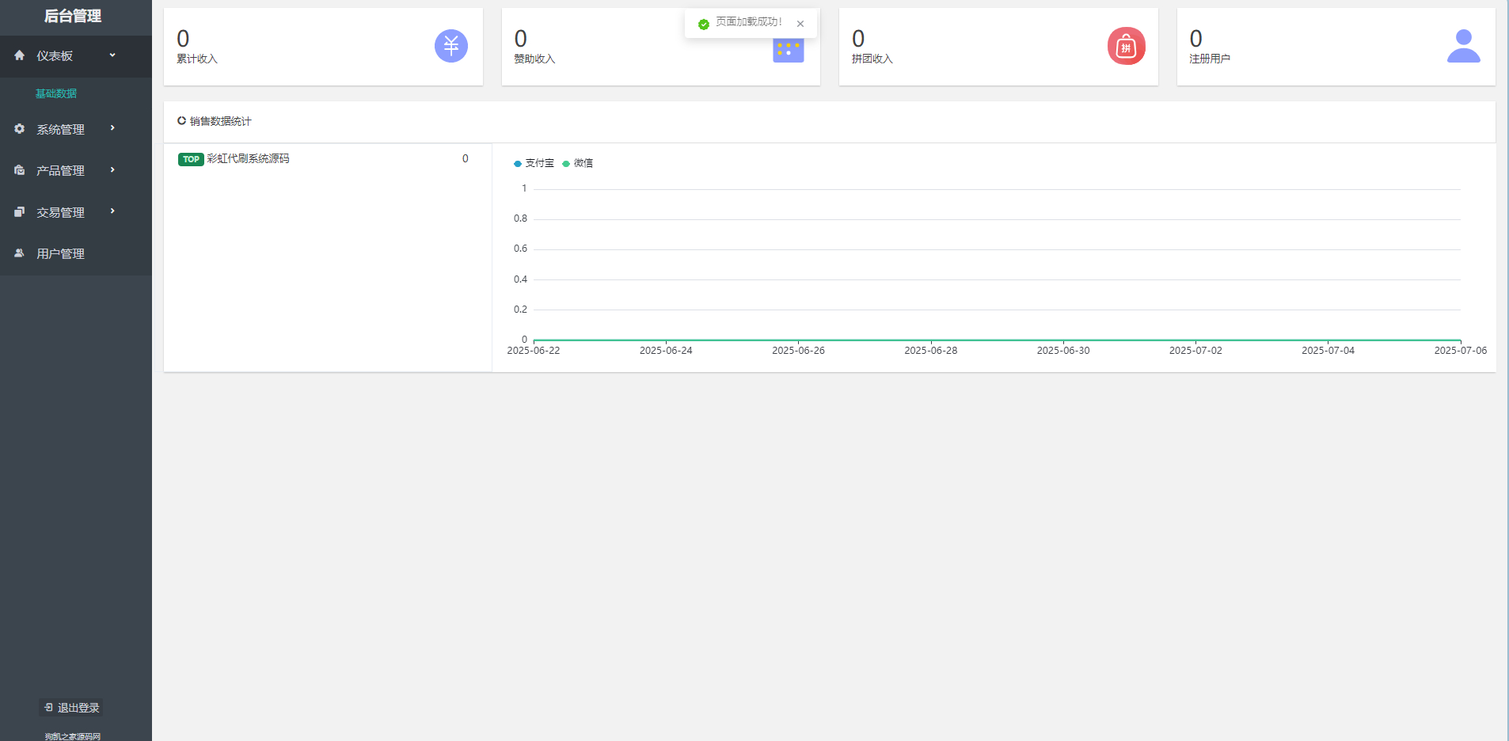
Task: Click the 用户管理 people icon
Action: [x=20, y=253]
